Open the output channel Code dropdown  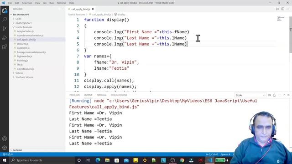click(x=250, y=95)
